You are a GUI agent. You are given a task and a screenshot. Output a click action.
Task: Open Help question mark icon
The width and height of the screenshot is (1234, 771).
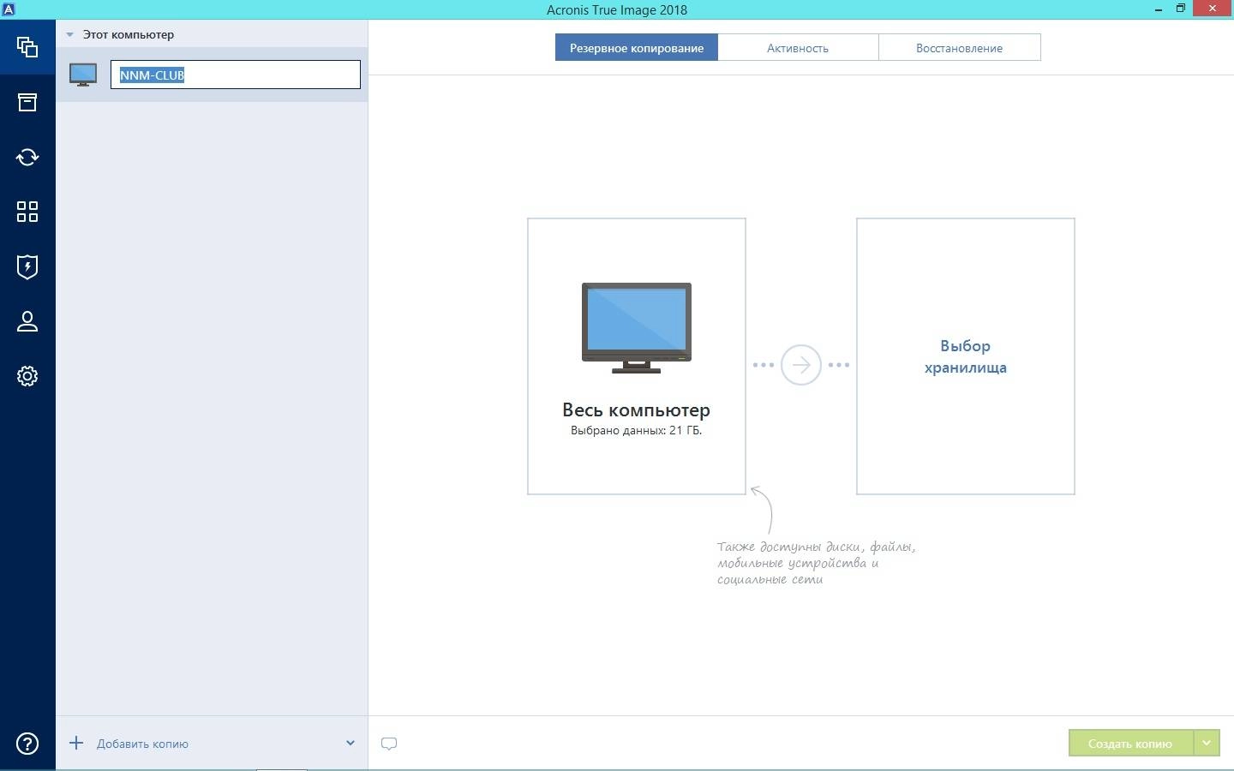click(27, 744)
